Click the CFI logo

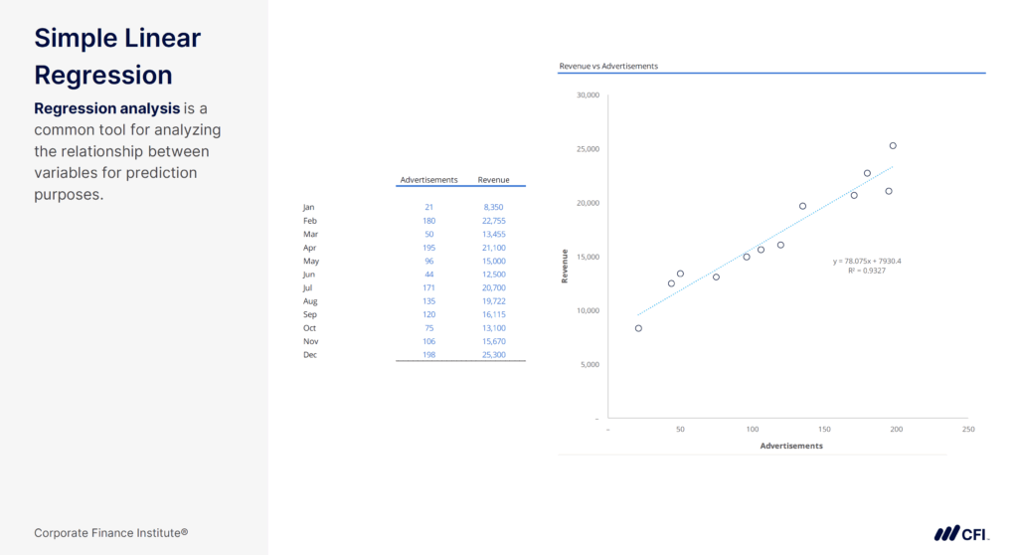pos(961,533)
